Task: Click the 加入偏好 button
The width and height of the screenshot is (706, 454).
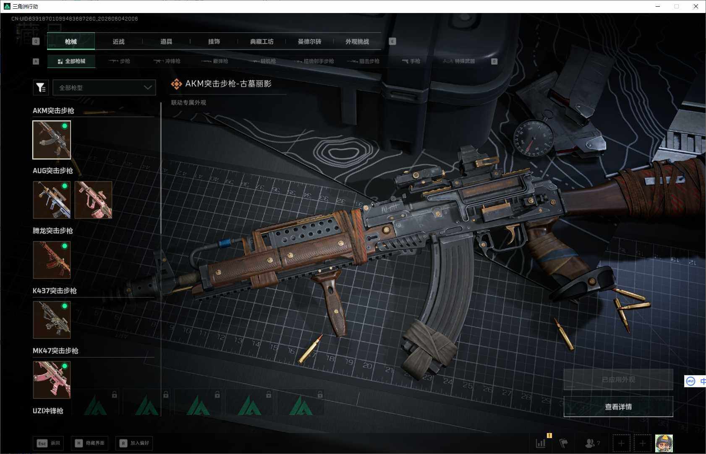Action: pyautogui.click(x=134, y=443)
